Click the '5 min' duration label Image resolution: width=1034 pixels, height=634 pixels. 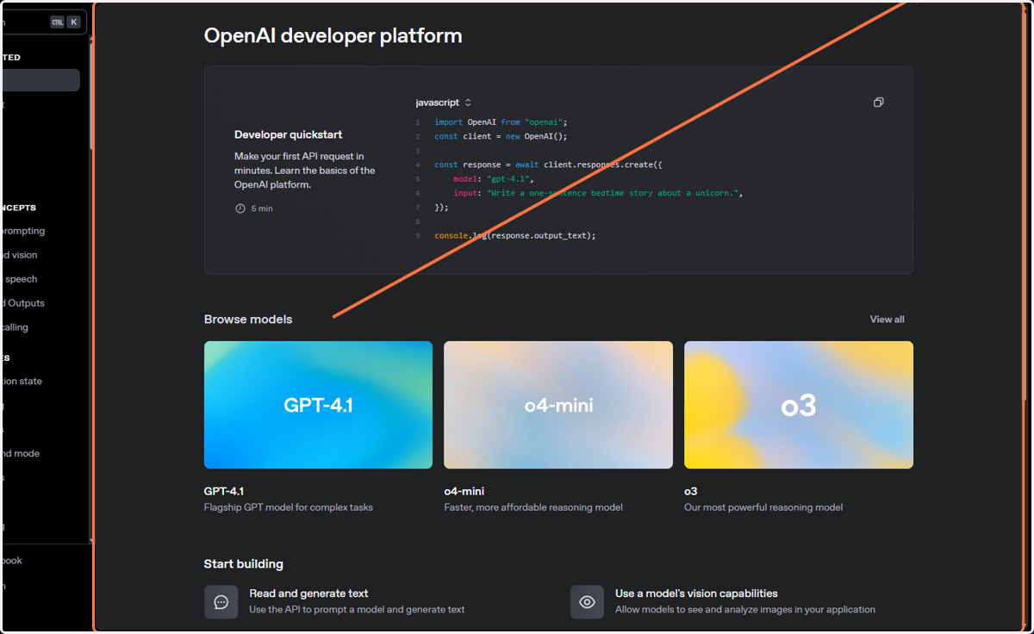pos(262,208)
